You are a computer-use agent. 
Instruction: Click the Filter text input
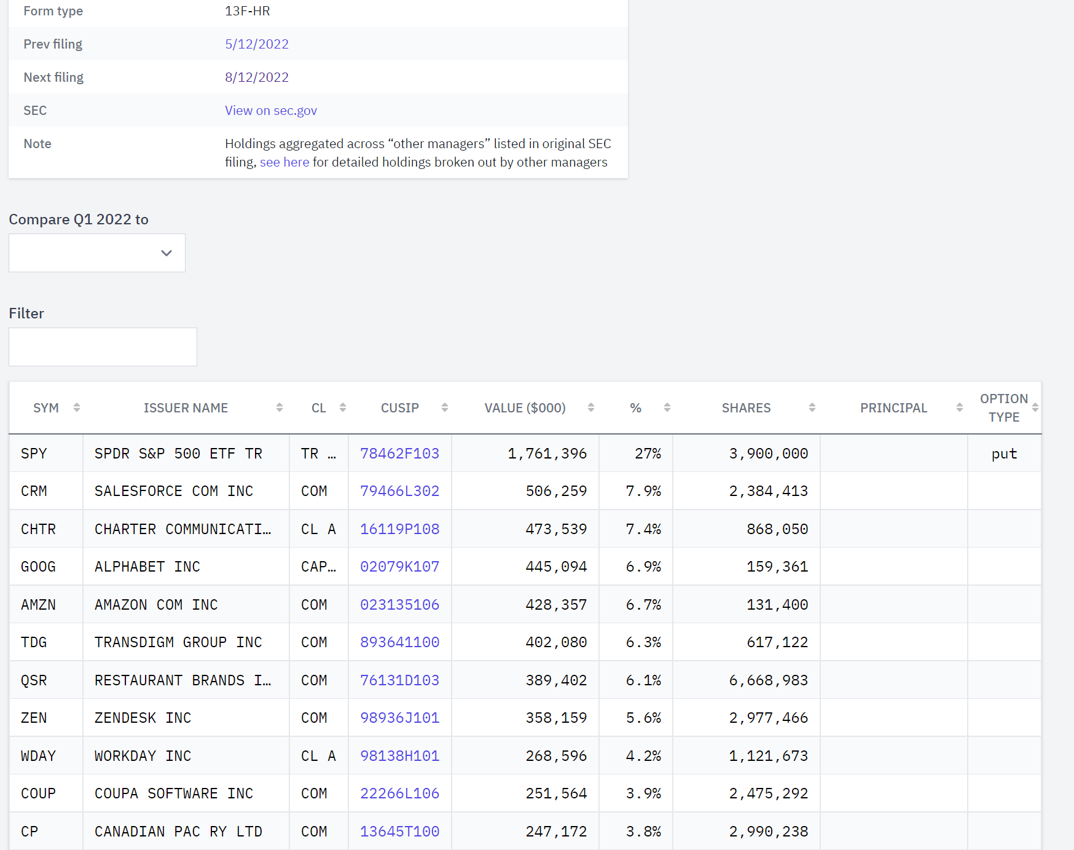coord(103,347)
